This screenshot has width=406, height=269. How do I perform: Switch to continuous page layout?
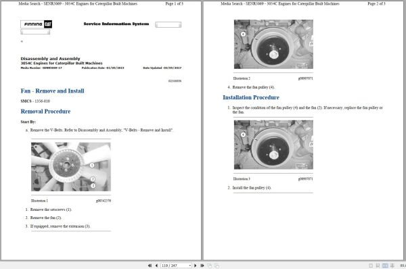pyautogui.click(x=378, y=266)
